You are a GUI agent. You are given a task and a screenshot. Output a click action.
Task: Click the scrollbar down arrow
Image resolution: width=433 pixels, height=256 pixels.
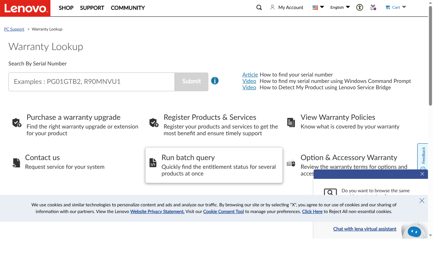430,236
